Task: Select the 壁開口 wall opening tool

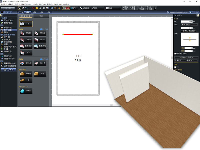Action: [x=40, y=33]
